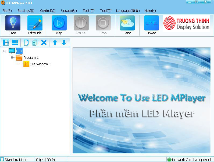The image size is (214, 162).
Task: Open Edit/Hide pencil tool
Action: (x=35, y=23)
